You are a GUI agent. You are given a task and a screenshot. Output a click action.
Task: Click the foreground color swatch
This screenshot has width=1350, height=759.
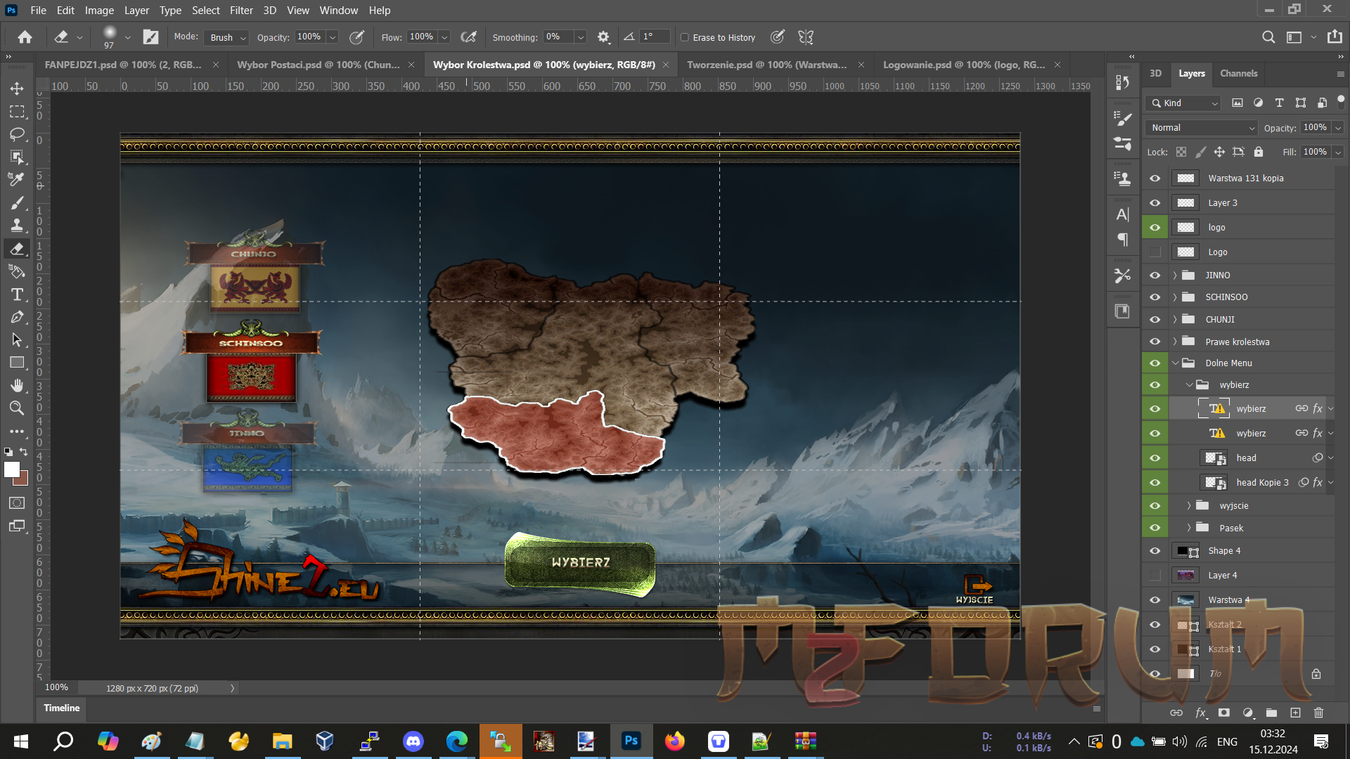coord(11,469)
